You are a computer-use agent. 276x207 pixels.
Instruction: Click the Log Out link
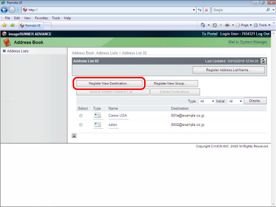(x=263, y=34)
